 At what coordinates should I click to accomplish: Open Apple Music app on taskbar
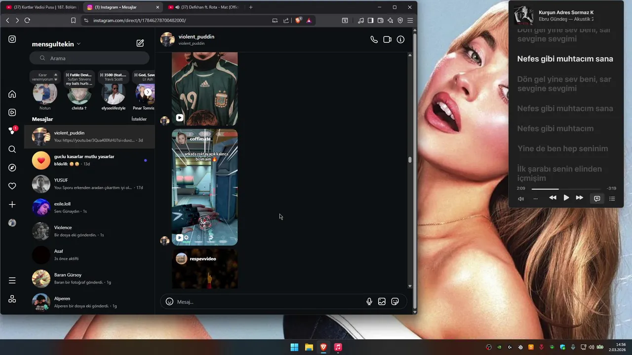tap(338, 347)
